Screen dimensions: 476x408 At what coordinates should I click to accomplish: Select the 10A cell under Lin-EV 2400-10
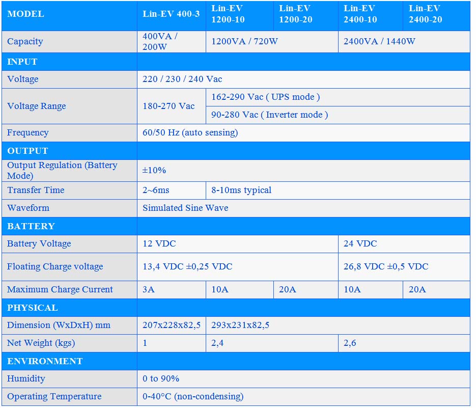[x=371, y=290]
